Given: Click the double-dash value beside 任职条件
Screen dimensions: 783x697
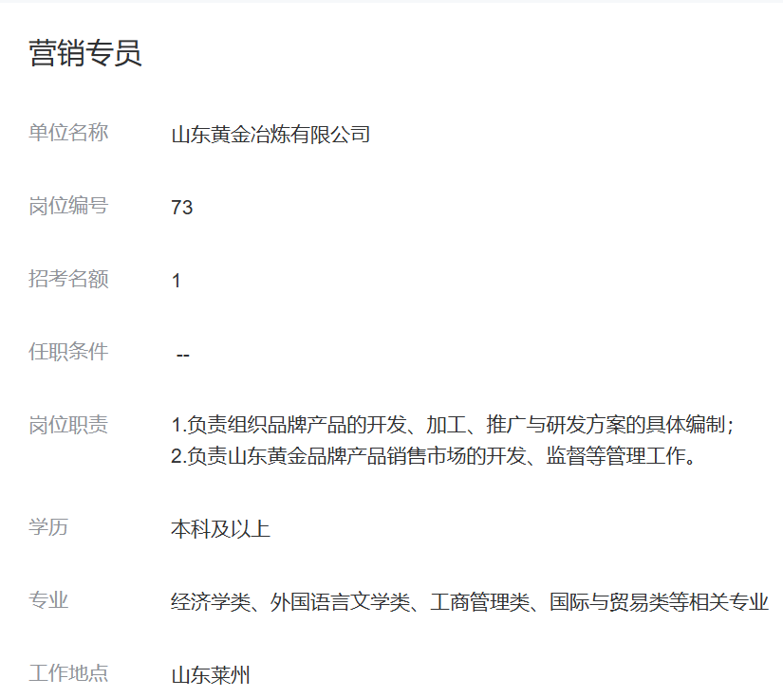Looking at the screenshot, I should pyautogui.click(x=183, y=355).
